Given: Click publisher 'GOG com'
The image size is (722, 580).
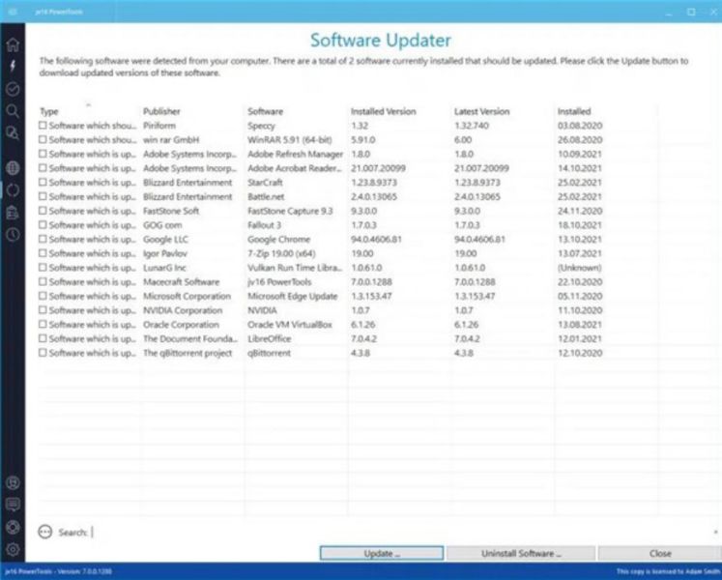Looking at the screenshot, I should (162, 225).
